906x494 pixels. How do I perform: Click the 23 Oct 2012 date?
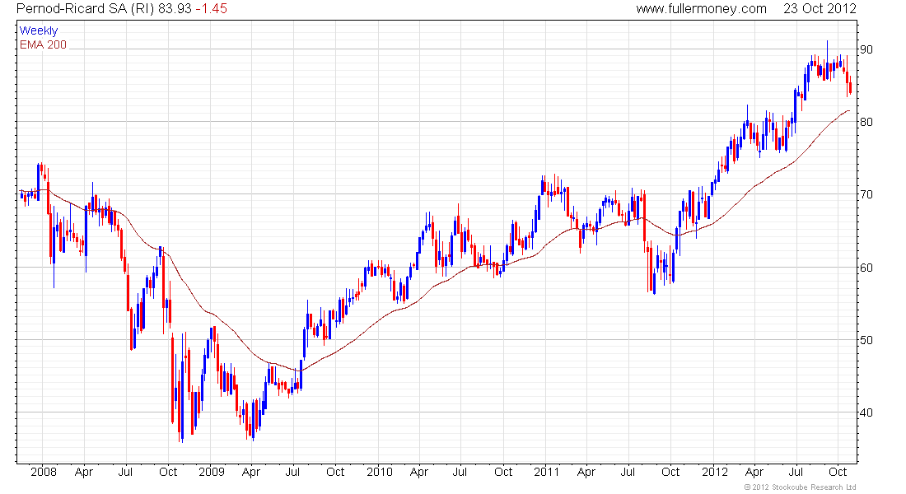tap(820, 9)
